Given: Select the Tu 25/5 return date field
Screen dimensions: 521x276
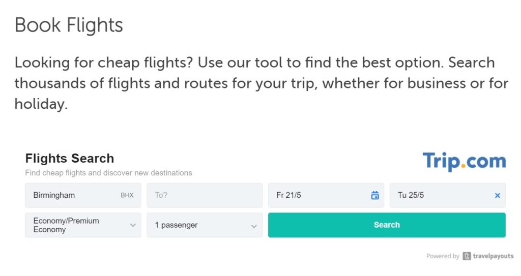Looking at the screenshot, I should 448,195.
